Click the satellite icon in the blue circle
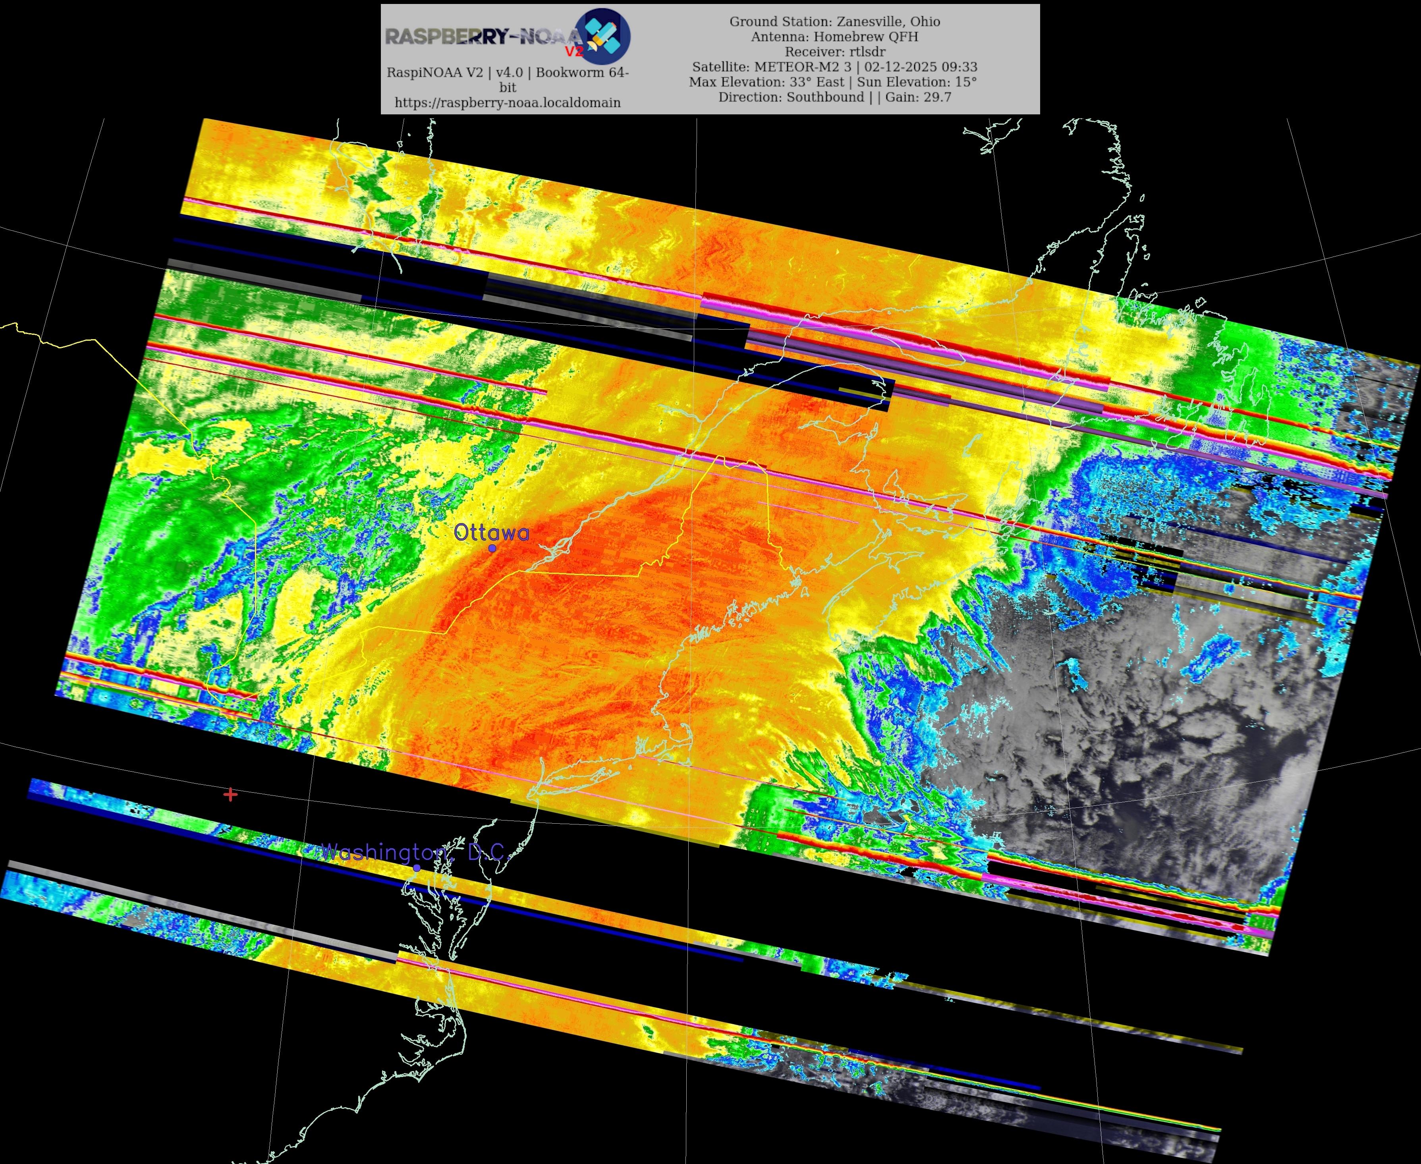 pos(603,35)
